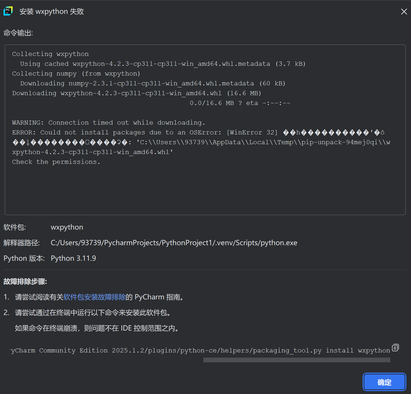The image size is (411, 394).
Task: Click the 'WARNING: Connection timed out' line
Action: pyautogui.click(x=108, y=123)
